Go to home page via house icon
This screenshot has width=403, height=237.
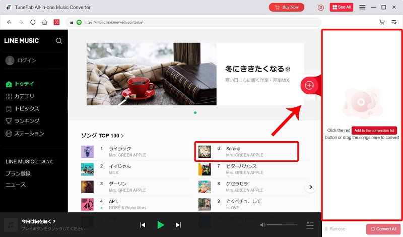click(45, 22)
